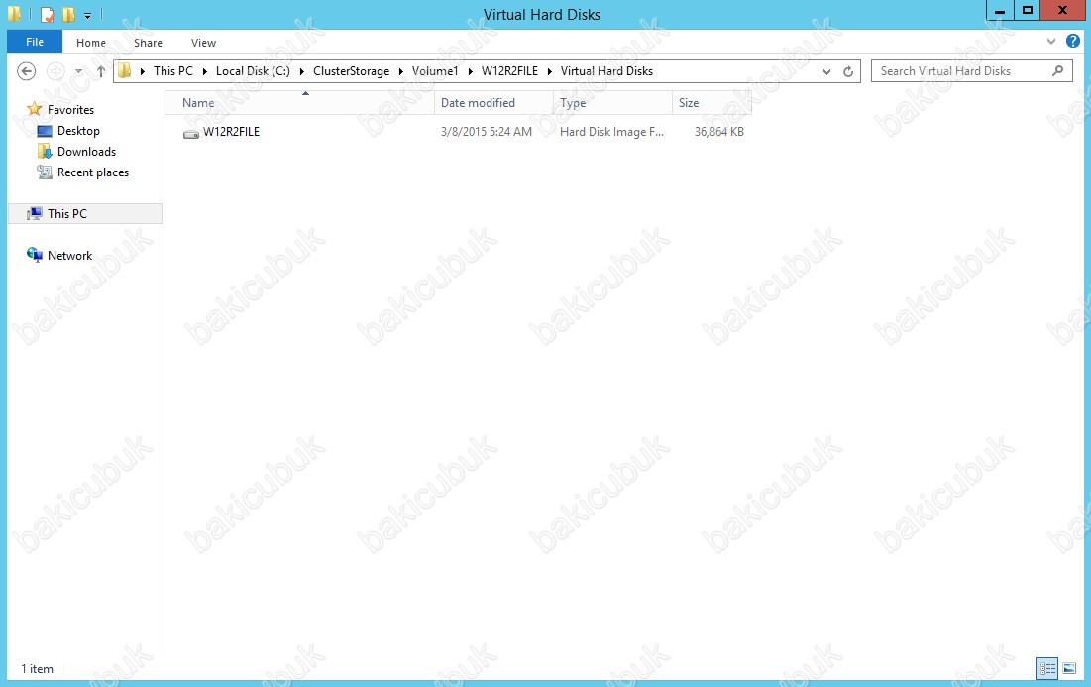The width and height of the screenshot is (1091, 687).
Task: Switch to Large icons view in the status bar
Action: (1069, 669)
